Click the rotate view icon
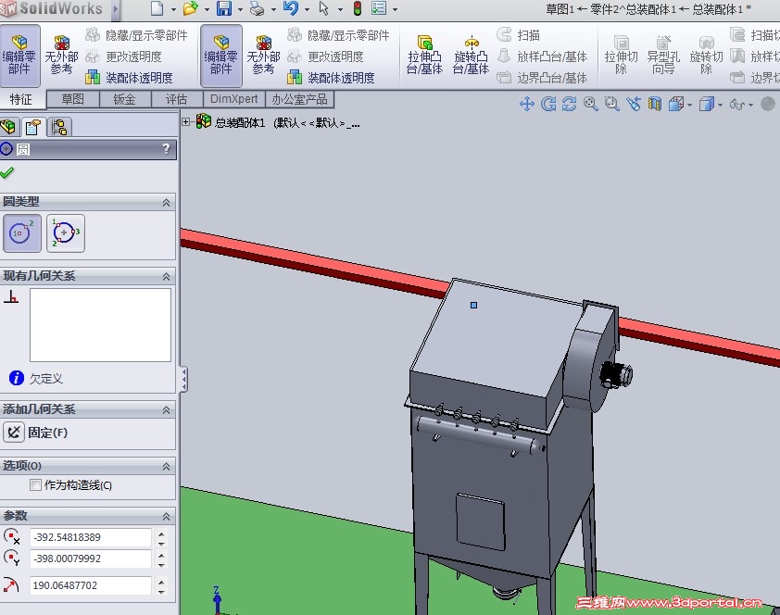Screen dimensions: 780x615 [x=548, y=104]
